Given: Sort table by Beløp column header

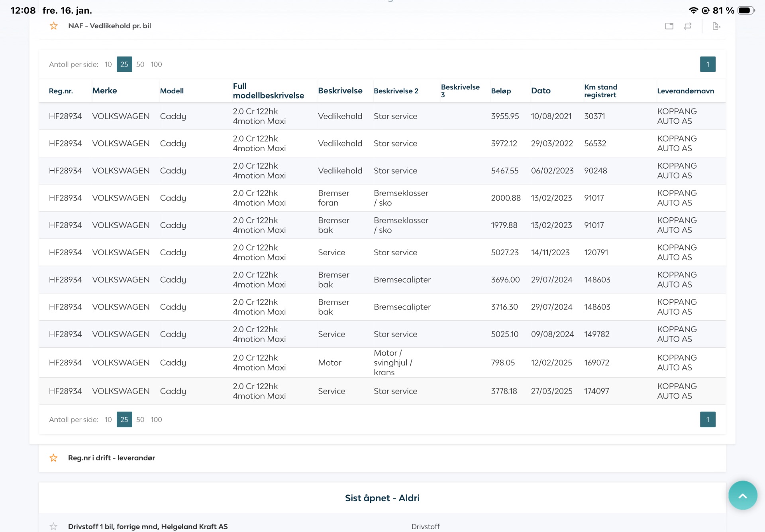Looking at the screenshot, I should tap(500, 91).
